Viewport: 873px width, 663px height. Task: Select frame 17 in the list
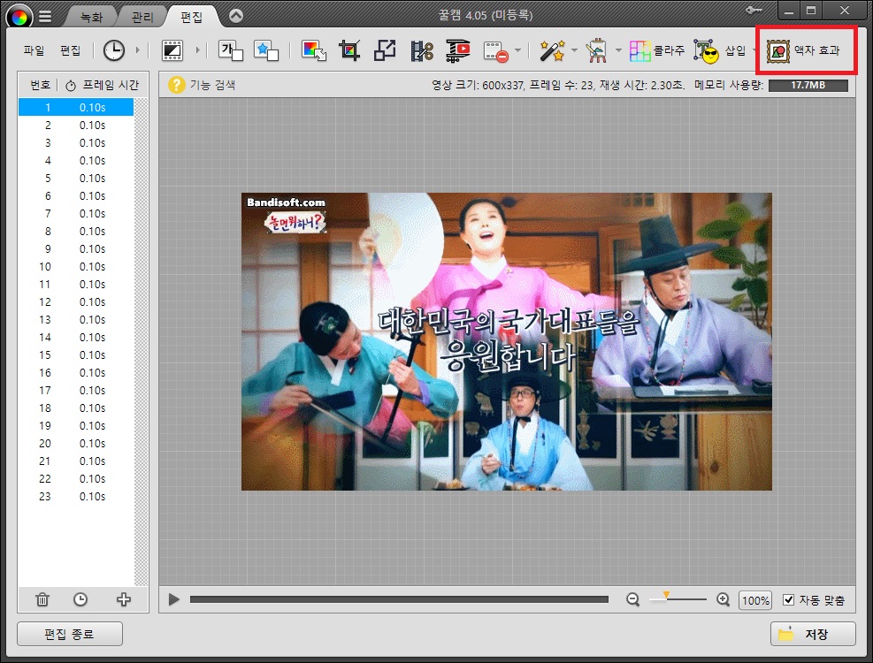(x=76, y=390)
